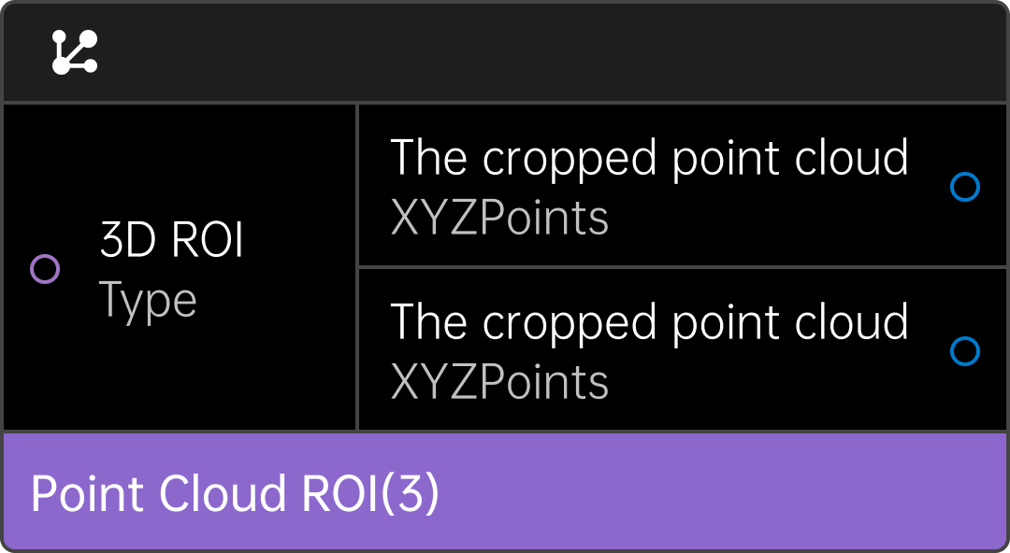Select the first "The cropped point cloud" label

649,158
